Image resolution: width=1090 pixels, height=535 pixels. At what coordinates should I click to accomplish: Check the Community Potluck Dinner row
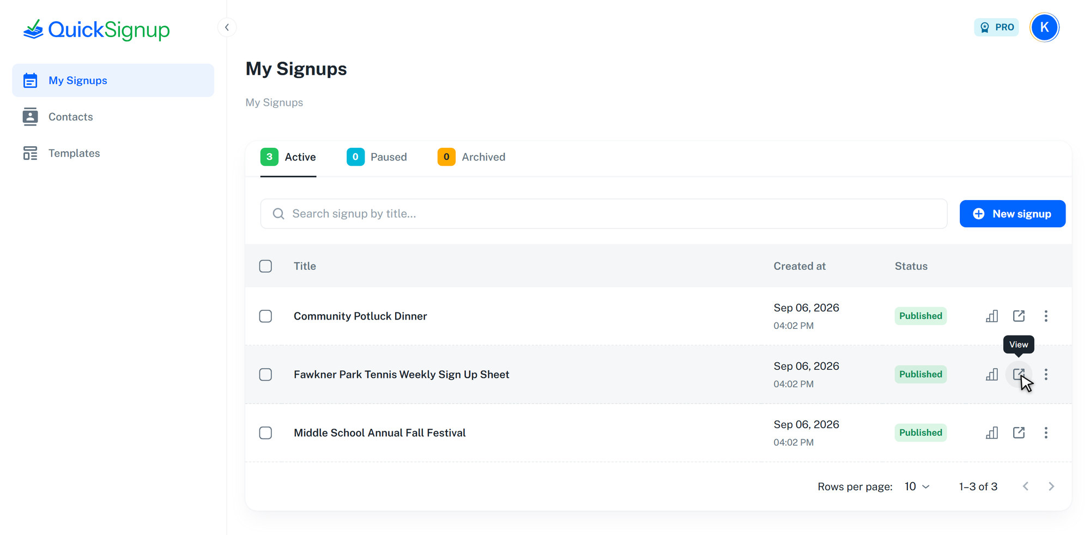coord(265,316)
